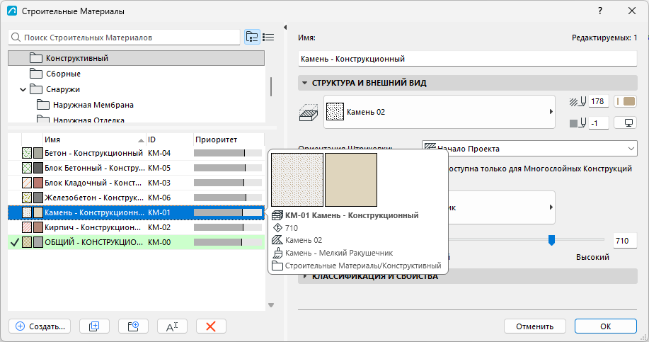Image resolution: width=649 pixels, height=342 pixels.
Task: Click the priority value 710 field
Action: 624,241
